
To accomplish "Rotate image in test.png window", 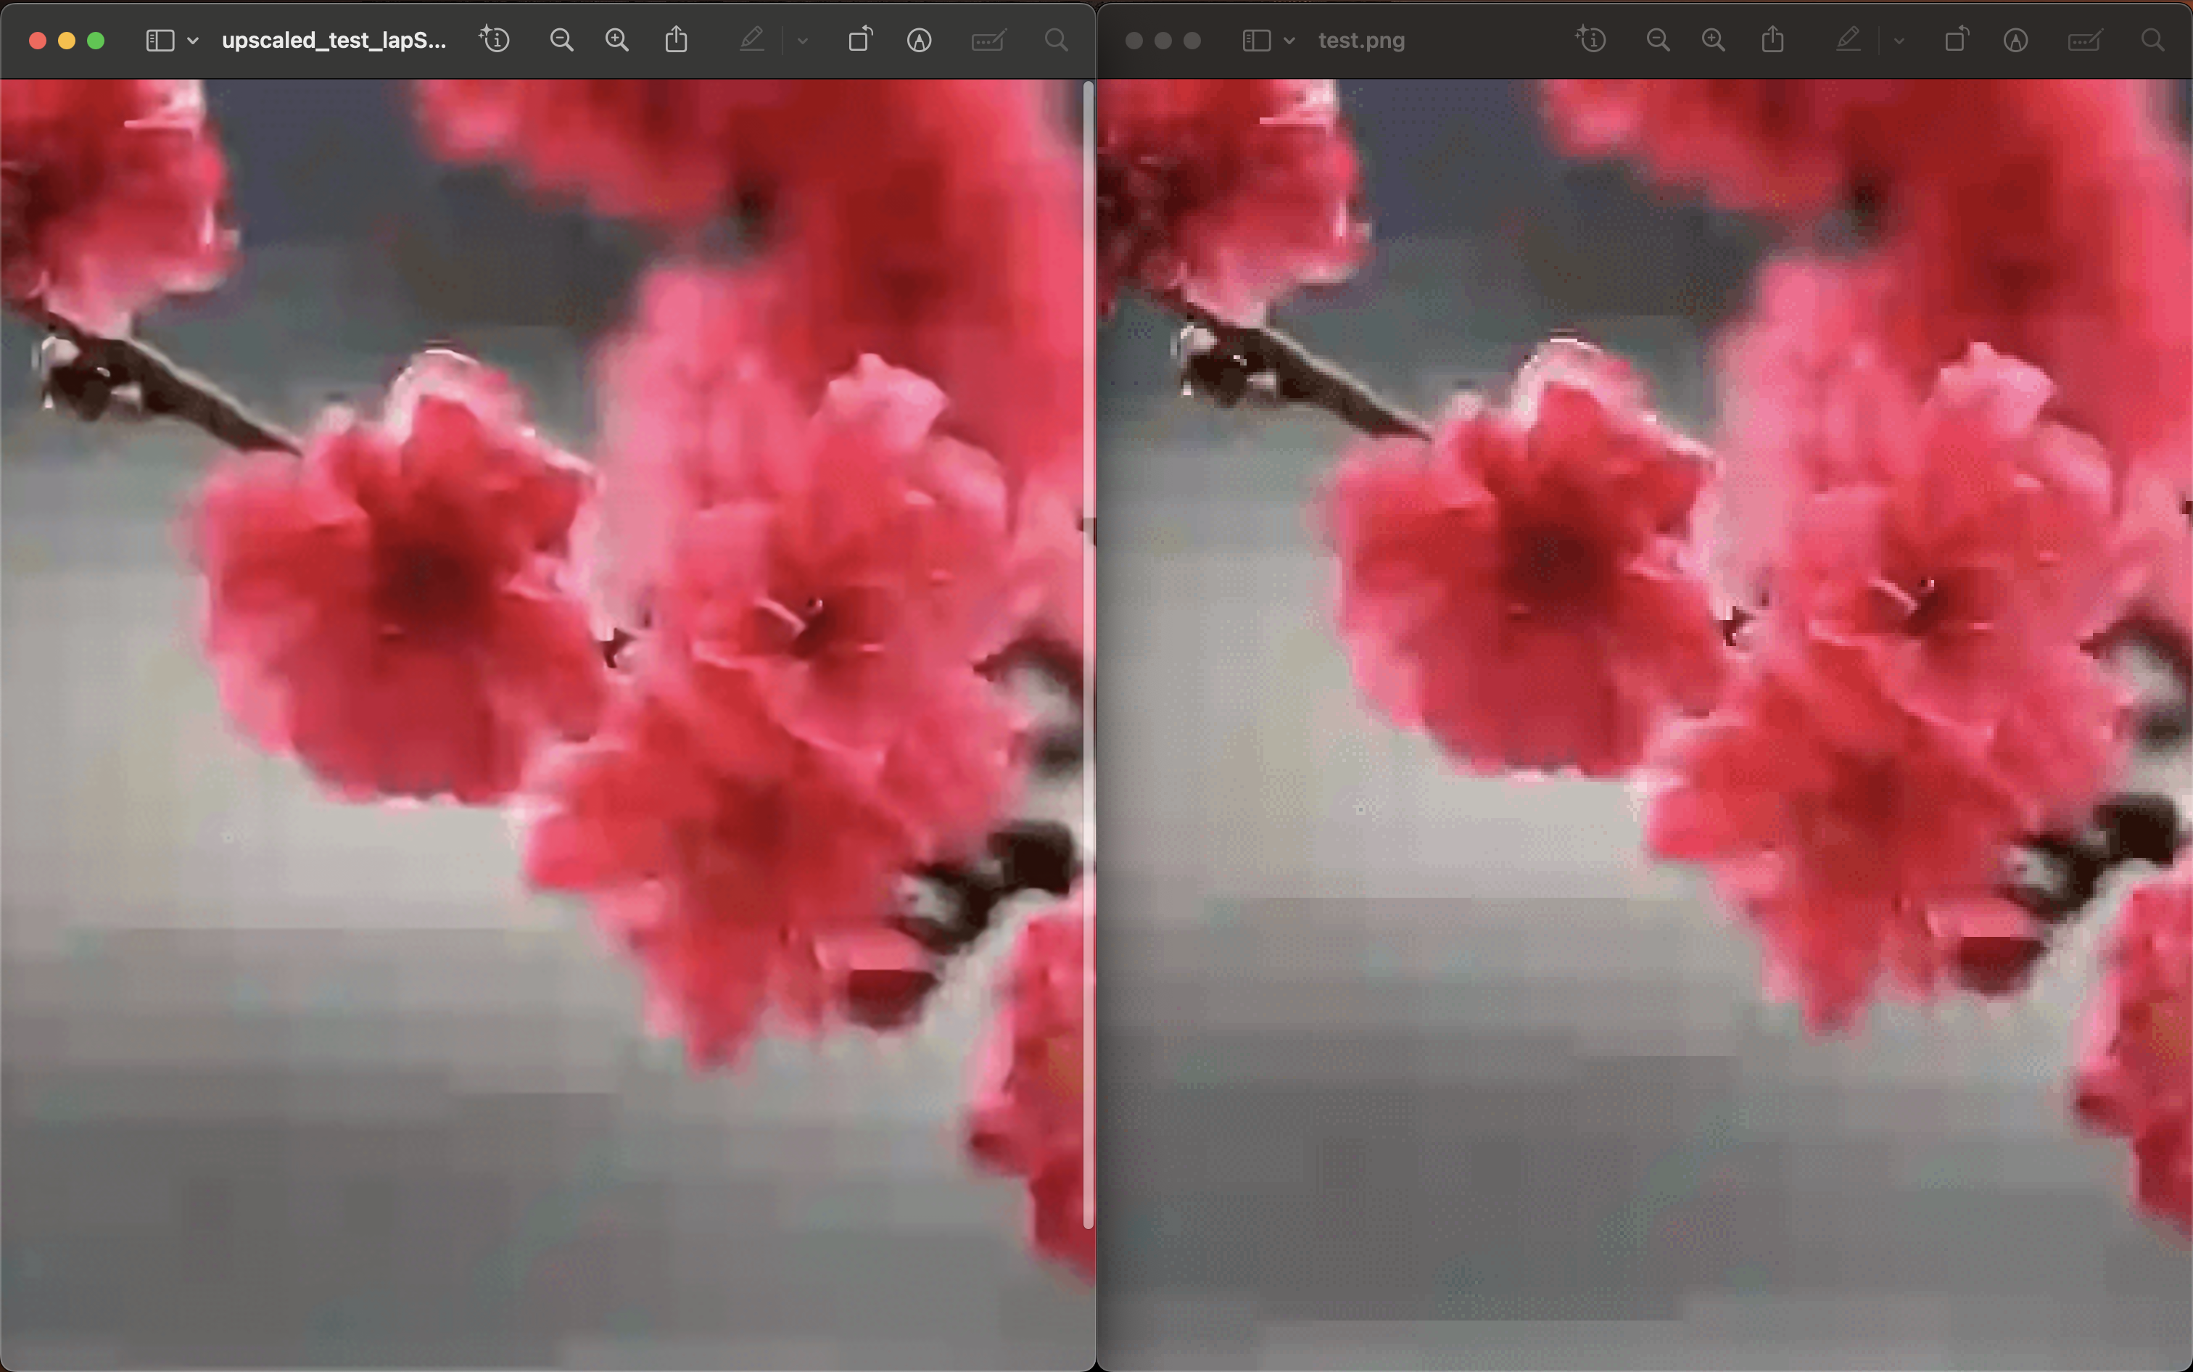I will (x=1957, y=39).
